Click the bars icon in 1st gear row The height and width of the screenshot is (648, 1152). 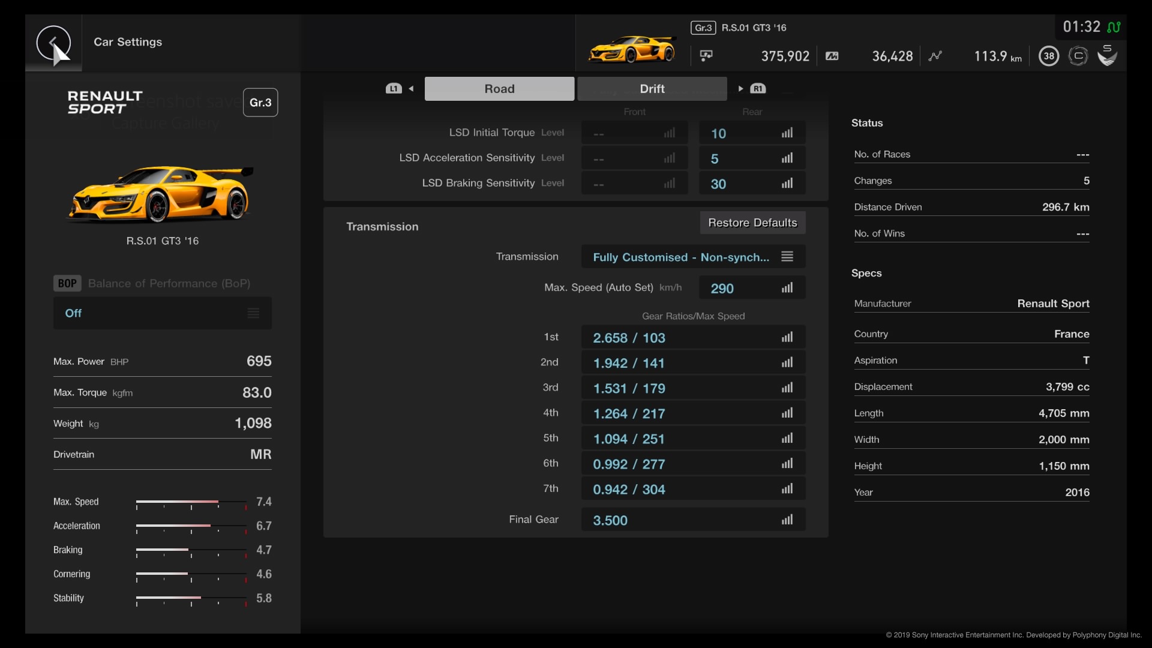click(x=787, y=337)
